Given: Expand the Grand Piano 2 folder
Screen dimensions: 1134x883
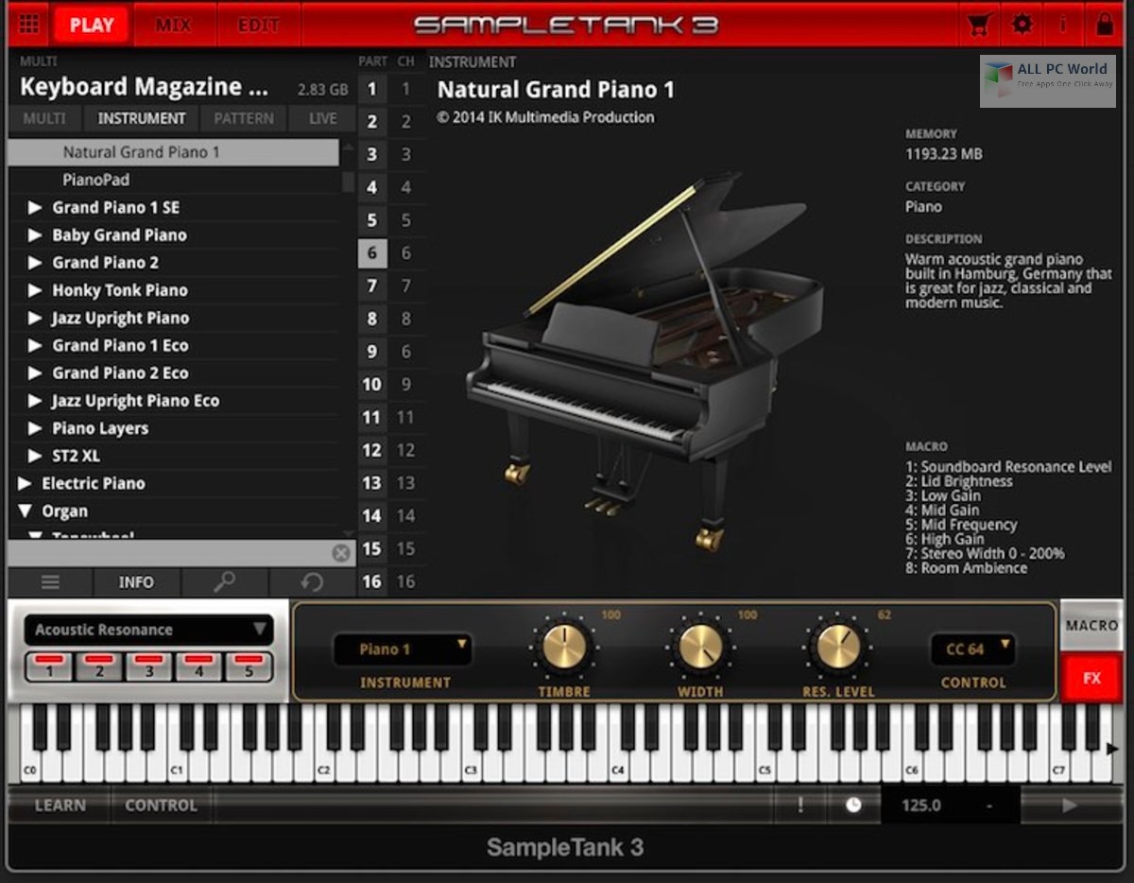Looking at the screenshot, I should coord(35,263).
